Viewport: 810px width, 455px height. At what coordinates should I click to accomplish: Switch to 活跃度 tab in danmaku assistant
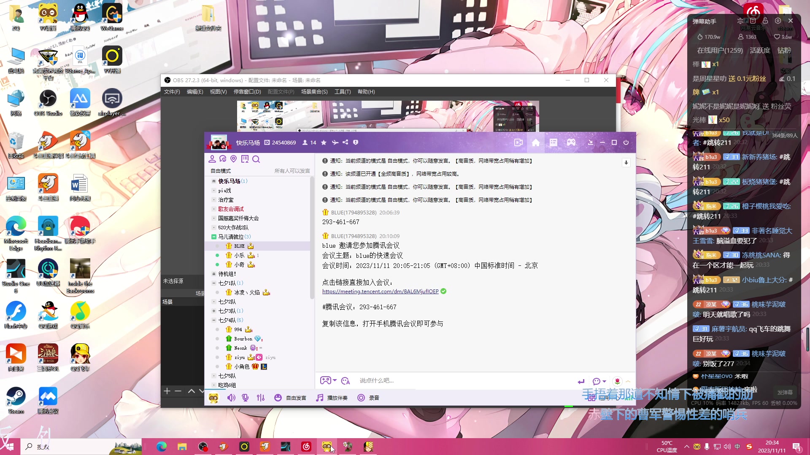(x=760, y=50)
